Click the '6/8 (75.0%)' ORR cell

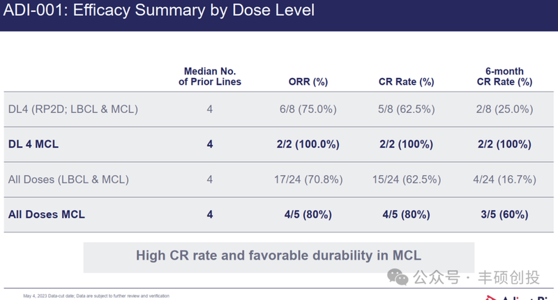[308, 109]
